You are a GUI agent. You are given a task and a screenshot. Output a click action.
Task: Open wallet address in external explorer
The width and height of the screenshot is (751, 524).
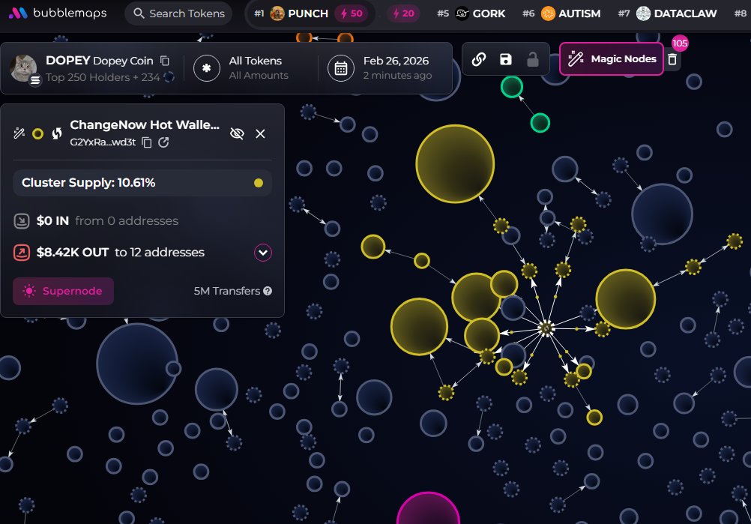click(x=163, y=142)
